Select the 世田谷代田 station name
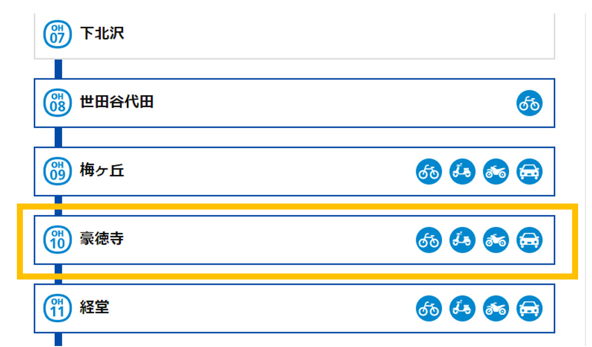Viewport: 592px width, 347px height. (x=117, y=102)
